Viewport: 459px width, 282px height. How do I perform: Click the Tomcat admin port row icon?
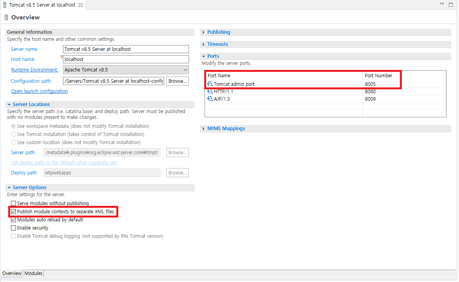[x=210, y=84]
